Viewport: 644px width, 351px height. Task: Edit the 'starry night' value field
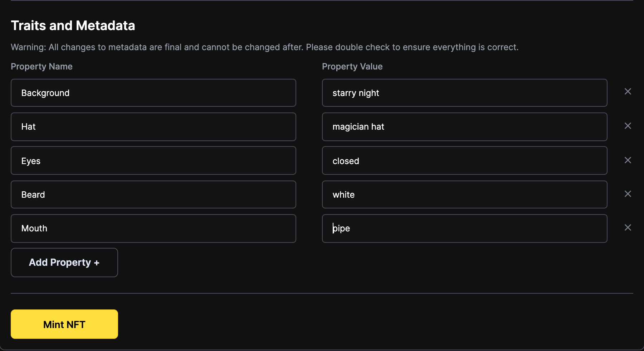coord(464,93)
